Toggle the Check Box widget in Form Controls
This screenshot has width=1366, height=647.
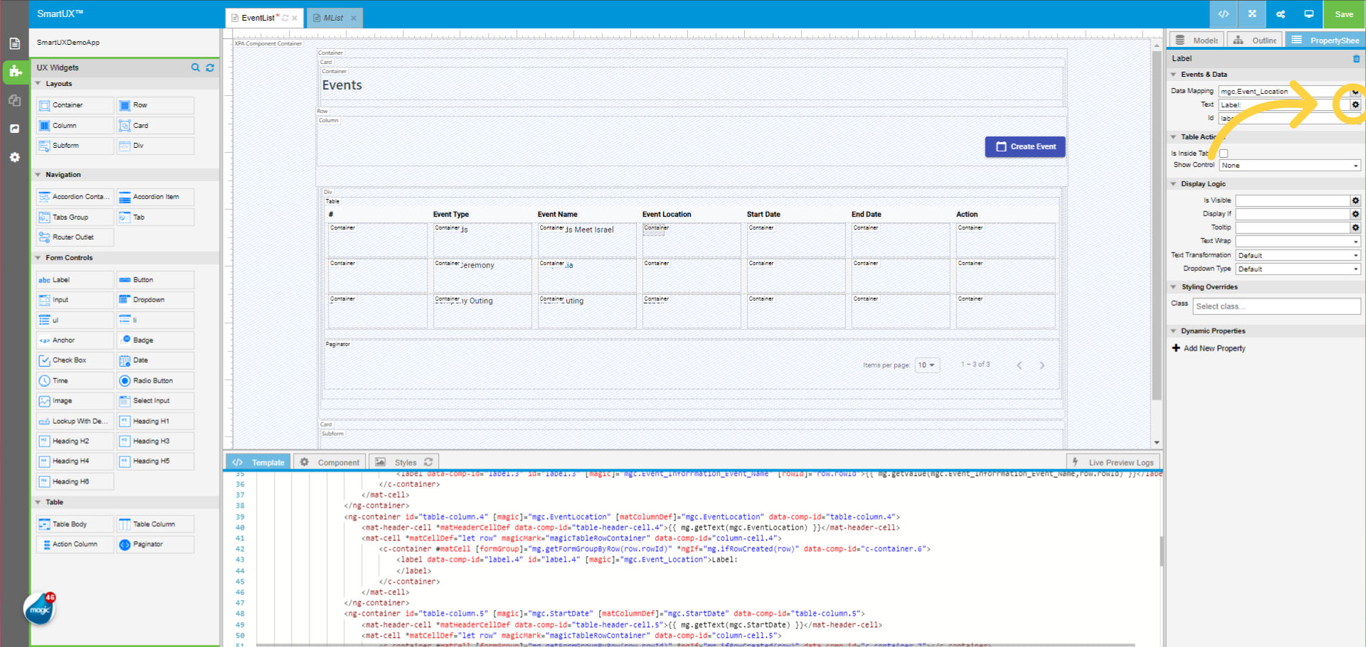pos(74,360)
